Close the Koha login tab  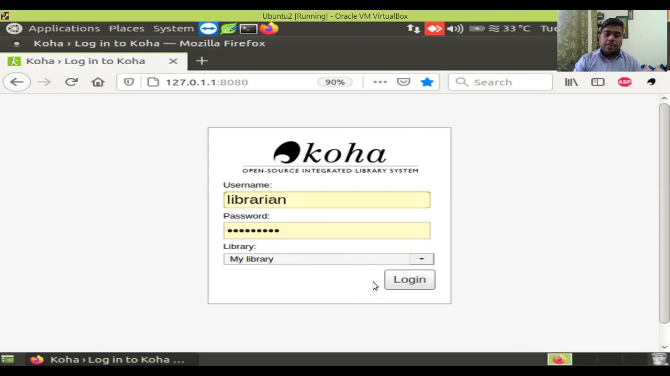(x=173, y=61)
